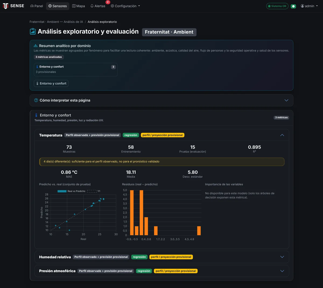This screenshot has width=323, height=288.
Task: Click the question mark help icon
Action: point(36,100)
